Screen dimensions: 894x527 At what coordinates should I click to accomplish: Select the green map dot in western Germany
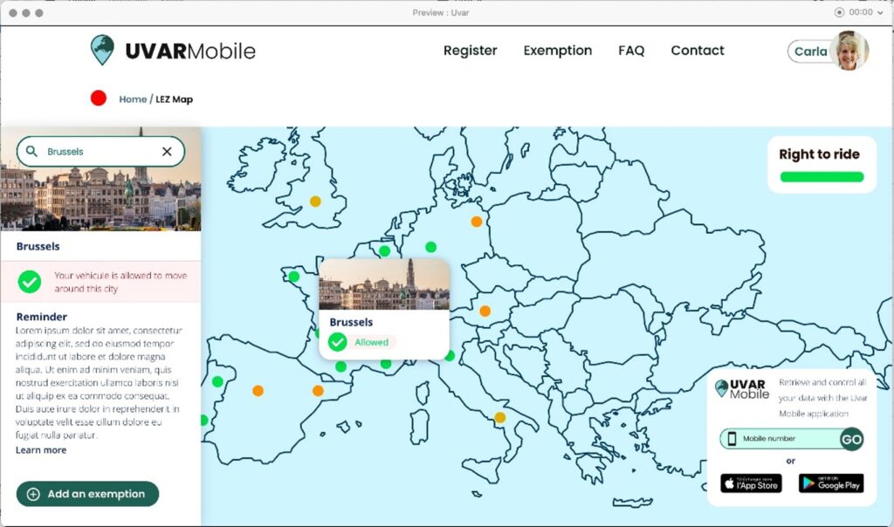(x=431, y=247)
